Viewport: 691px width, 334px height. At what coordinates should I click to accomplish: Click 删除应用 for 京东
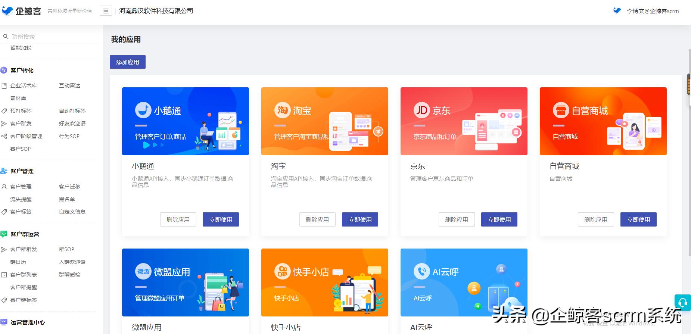(457, 219)
